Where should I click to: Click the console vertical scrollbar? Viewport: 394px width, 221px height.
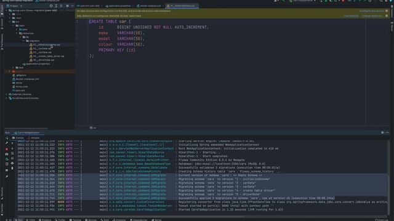388,195
